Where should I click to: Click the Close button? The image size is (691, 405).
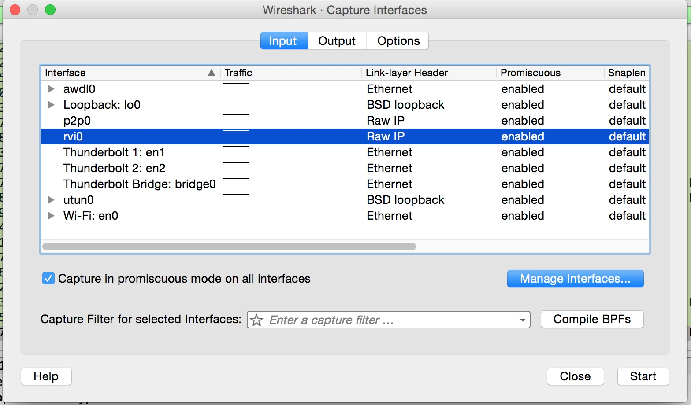tap(575, 376)
